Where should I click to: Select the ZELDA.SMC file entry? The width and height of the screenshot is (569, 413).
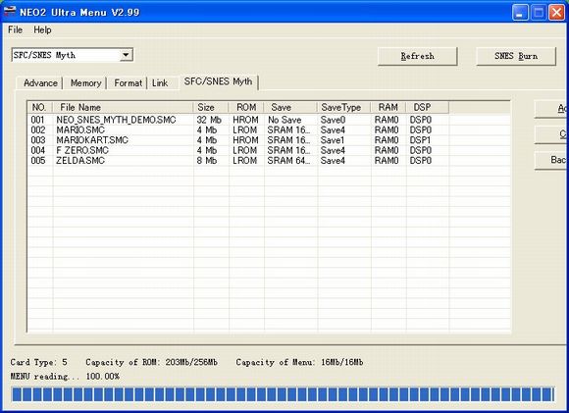pos(80,161)
